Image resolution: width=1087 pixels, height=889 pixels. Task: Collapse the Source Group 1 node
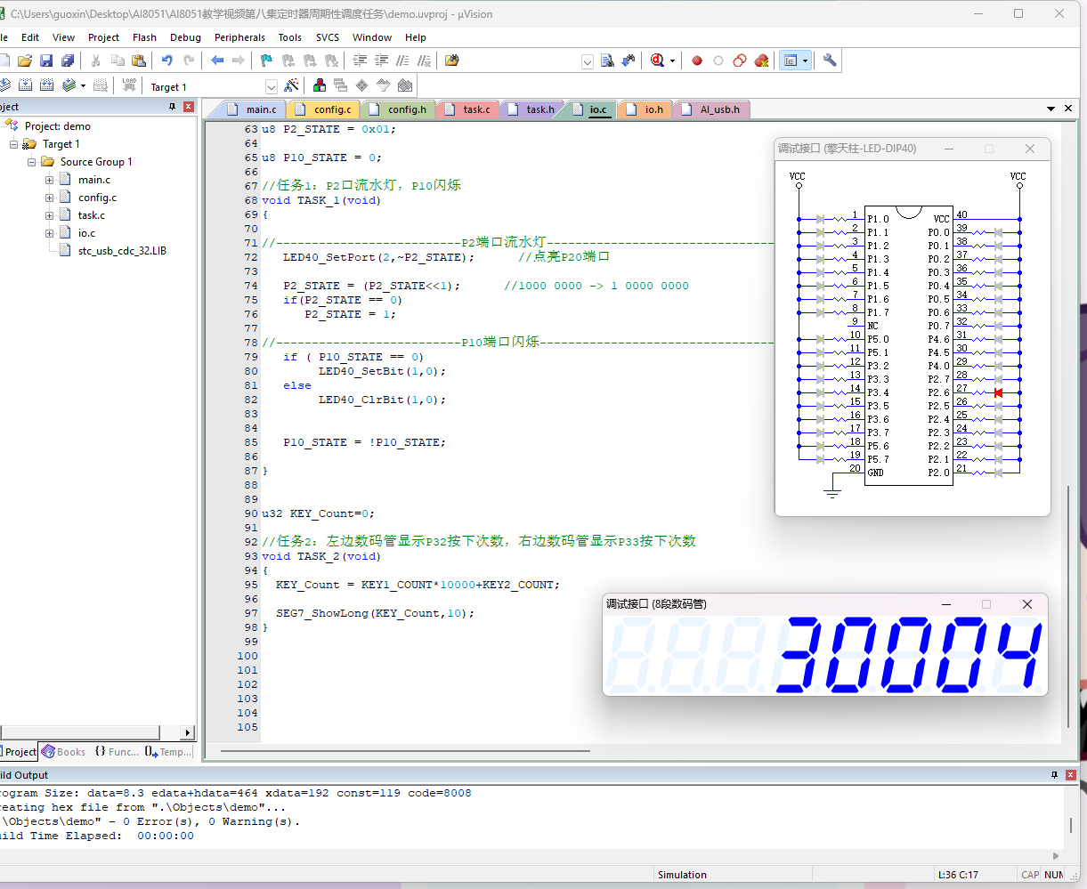pos(32,162)
